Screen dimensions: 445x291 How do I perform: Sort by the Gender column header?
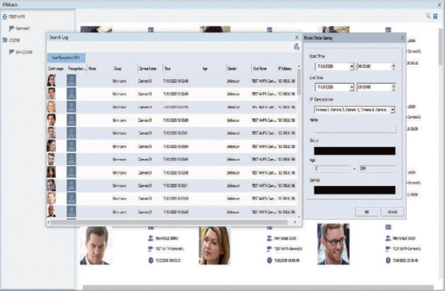pos(232,69)
